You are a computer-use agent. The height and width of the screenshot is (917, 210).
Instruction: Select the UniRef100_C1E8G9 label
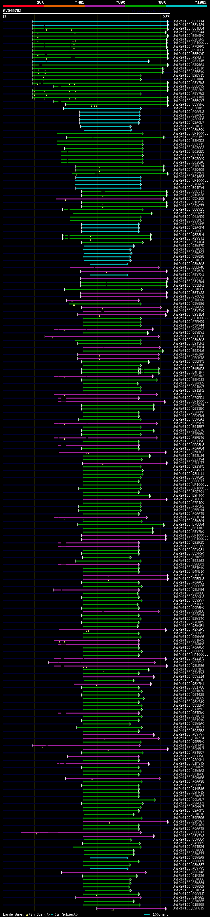click(x=188, y=904)
